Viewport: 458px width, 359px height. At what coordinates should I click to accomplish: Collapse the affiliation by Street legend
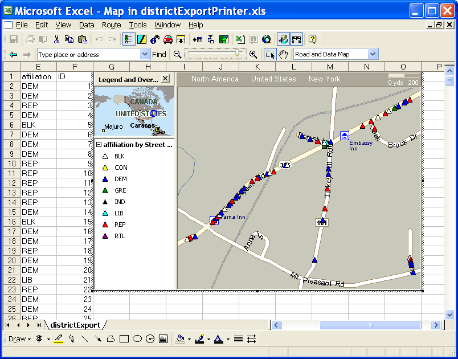click(x=99, y=145)
